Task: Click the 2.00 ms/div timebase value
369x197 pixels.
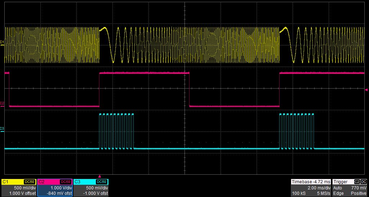Action: point(319,188)
